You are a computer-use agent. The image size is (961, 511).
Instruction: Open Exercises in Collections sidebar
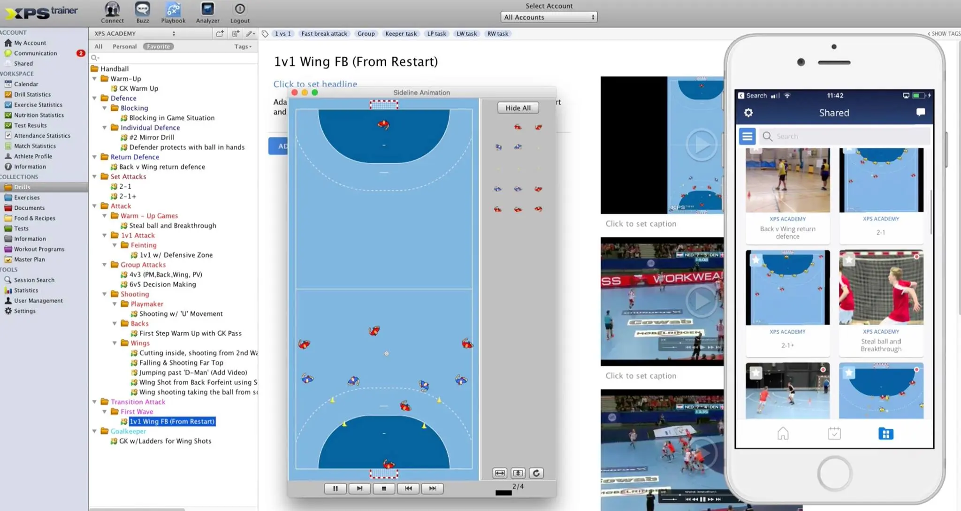(x=27, y=198)
